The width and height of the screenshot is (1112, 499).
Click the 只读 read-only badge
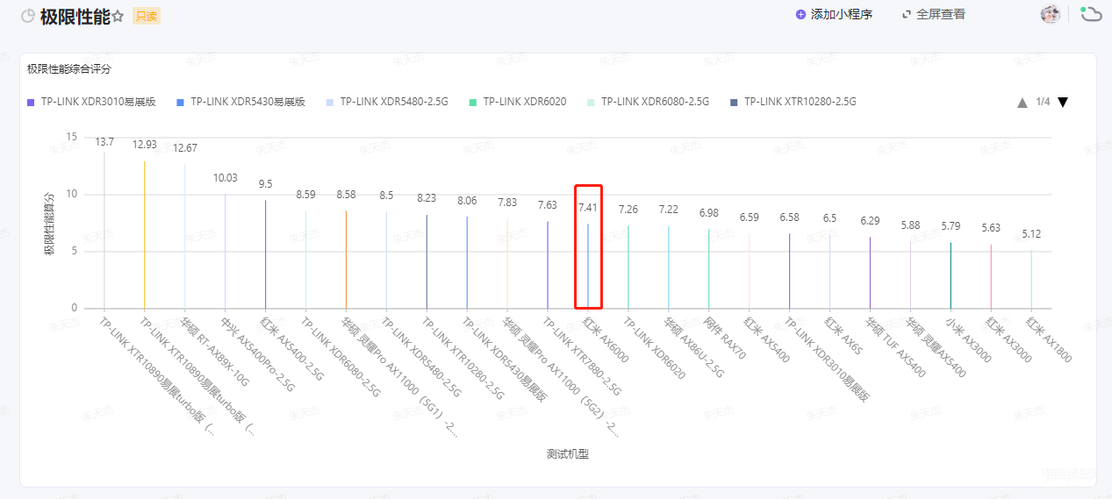pyautogui.click(x=146, y=16)
